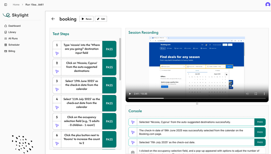
Task: Edit the booking test
Action: [101, 19]
